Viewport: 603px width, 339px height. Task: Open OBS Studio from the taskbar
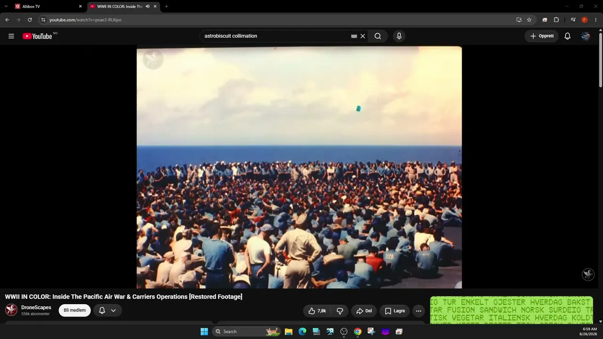[x=344, y=331]
